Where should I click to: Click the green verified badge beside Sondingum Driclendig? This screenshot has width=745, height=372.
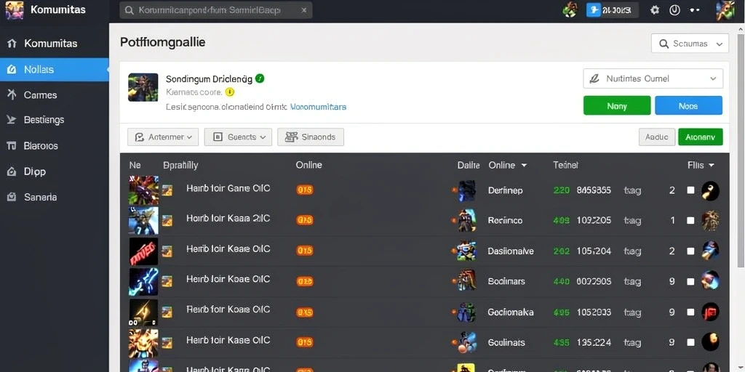(260, 78)
